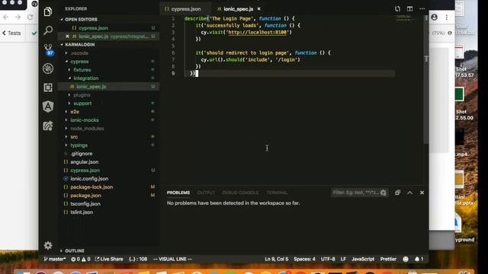Select the TERMINAL panel tab
488x274 pixels.
coord(277,193)
